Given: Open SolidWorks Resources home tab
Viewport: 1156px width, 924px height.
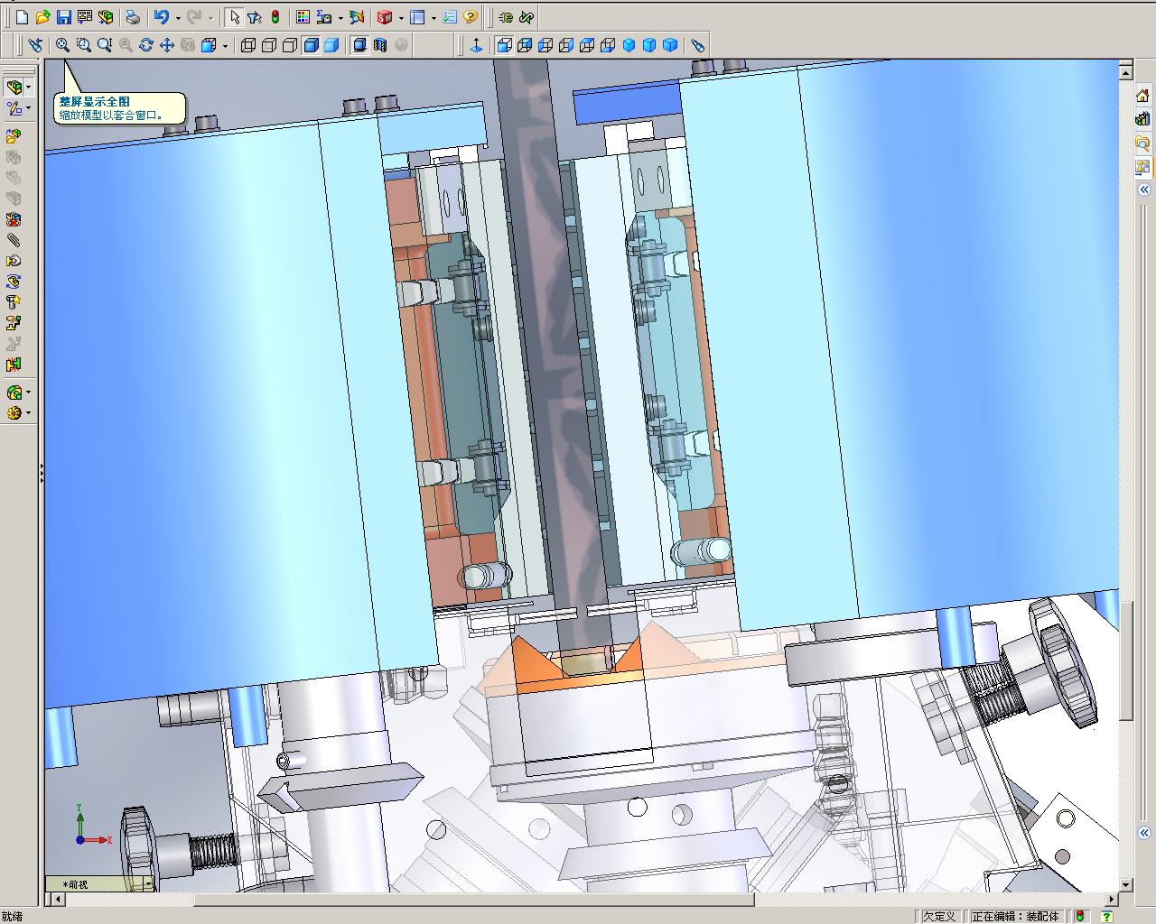Looking at the screenshot, I should [x=1142, y=96].
